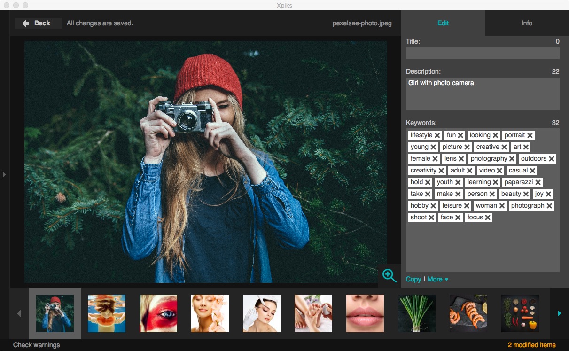This screenshot has width=569, height=351.
Task: Remove the "lifestyle" keyword
Action: coord(437,135)
